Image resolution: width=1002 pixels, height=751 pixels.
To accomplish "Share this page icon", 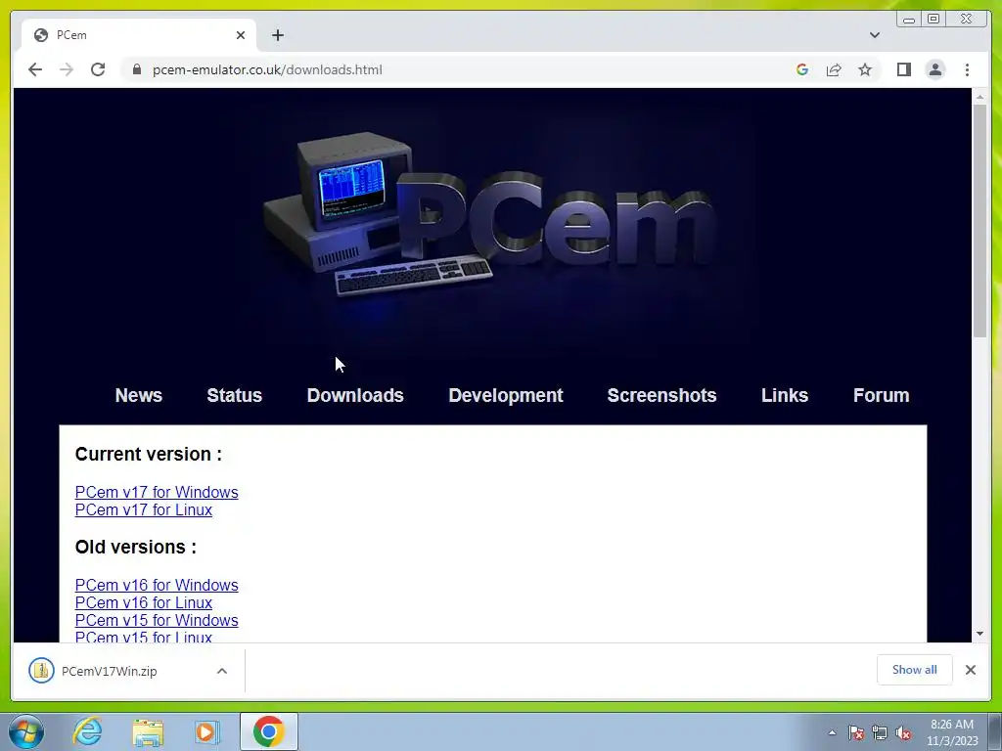I will pyautogui.click(x=834, y=69).
